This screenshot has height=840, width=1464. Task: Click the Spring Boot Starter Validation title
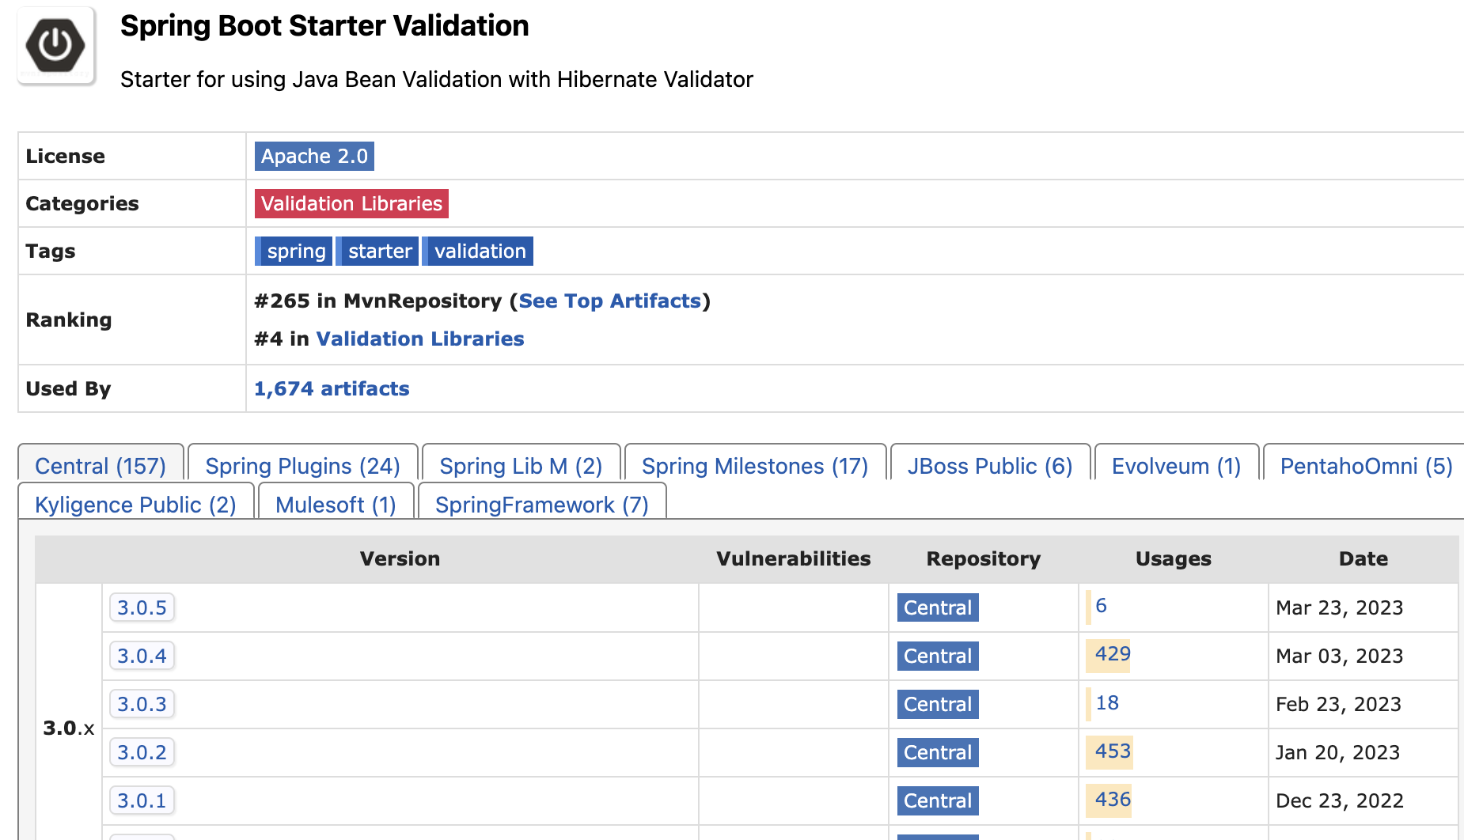[324, 25]
